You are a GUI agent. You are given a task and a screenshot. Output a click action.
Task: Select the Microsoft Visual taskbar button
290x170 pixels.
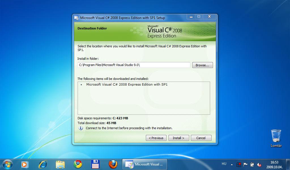(x=145, y=164)
